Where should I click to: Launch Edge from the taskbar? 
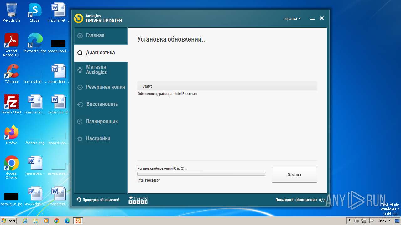click(67, 221)
